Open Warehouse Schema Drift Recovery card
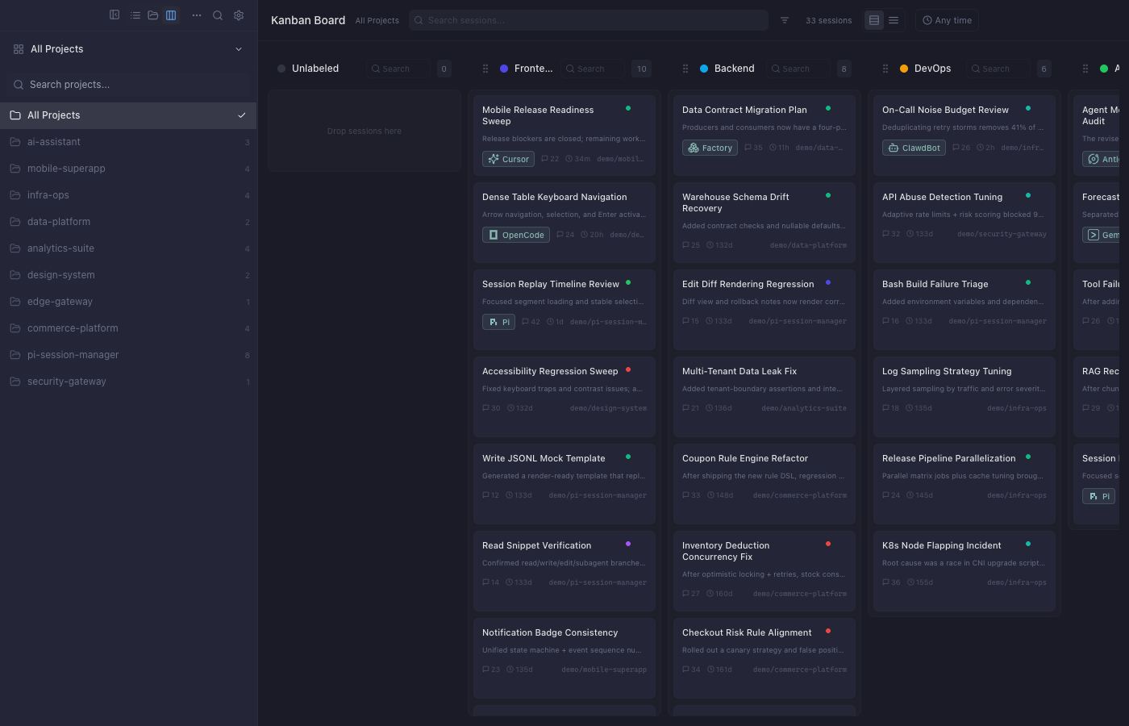Image resolution: width=1129 pixels, height=726 pixels. tap(764, 223)
